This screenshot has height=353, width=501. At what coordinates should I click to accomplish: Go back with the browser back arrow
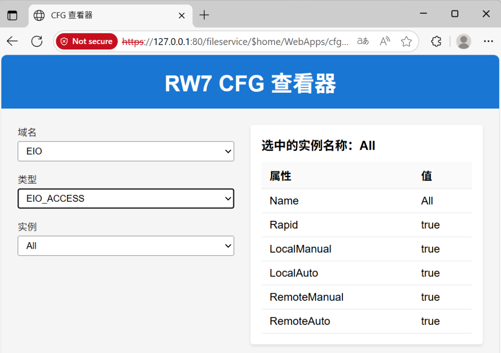[12, 41]
